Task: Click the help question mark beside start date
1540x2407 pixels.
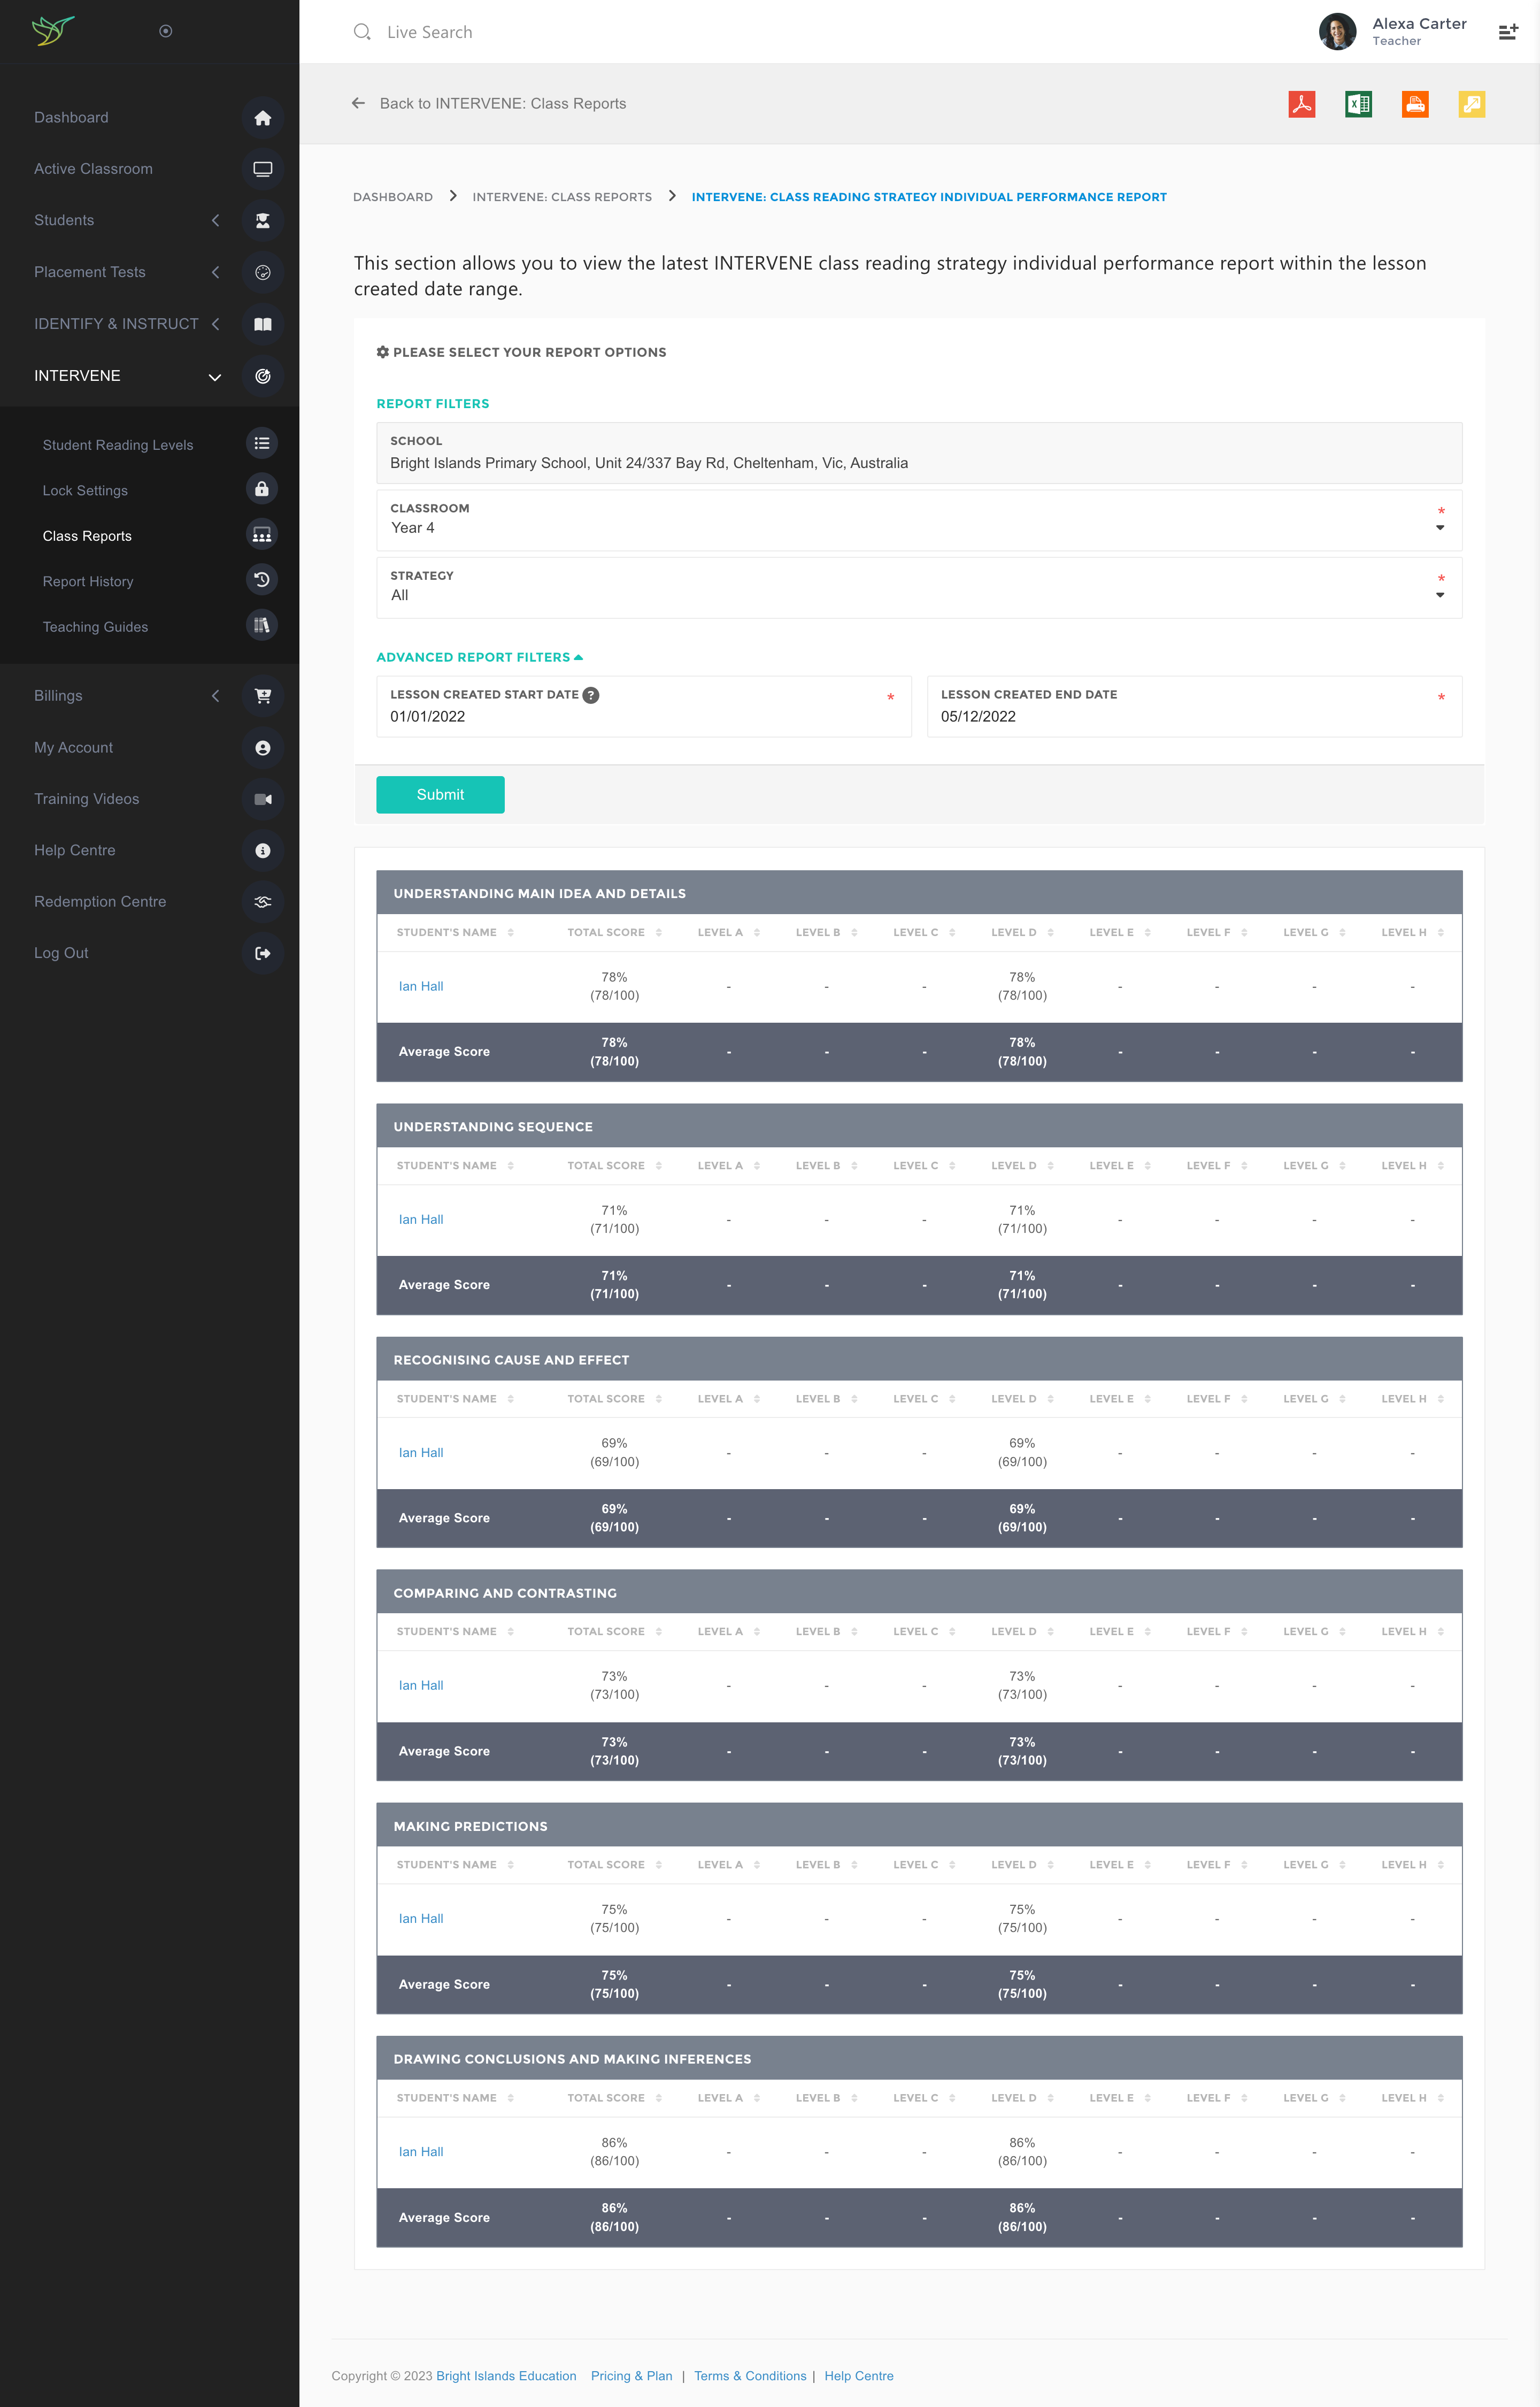Action: coord(591,695)
